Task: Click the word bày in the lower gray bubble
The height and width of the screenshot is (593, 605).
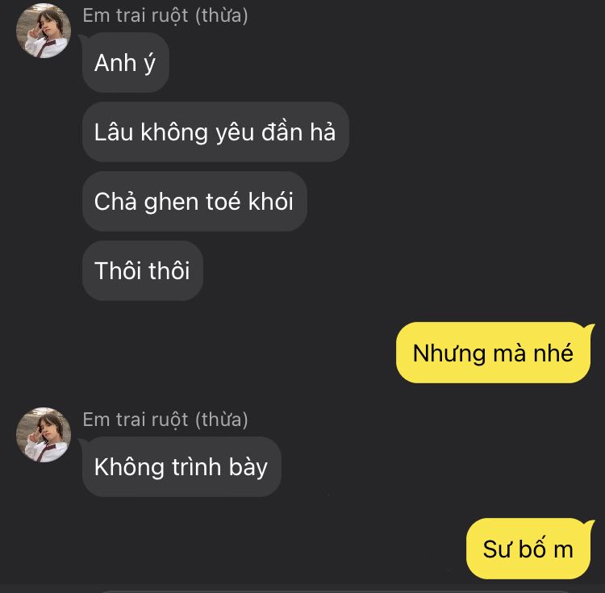Action: (x=248, y=468)
